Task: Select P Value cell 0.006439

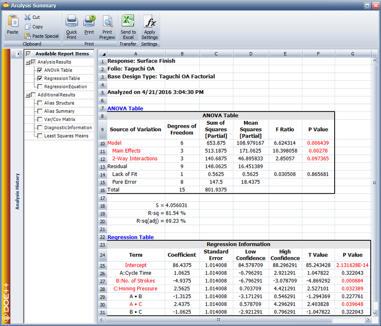Action: (x=318, y=143)
